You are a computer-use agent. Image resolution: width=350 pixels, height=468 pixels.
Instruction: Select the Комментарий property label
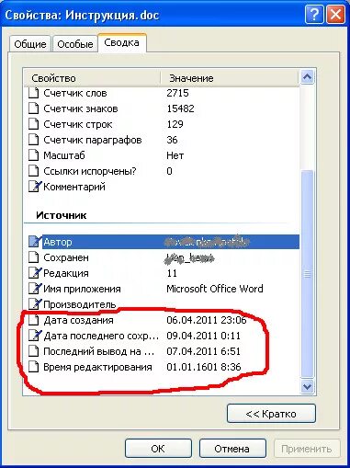pyautogui.click(x=74, y=187)
